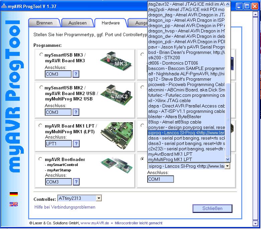Viewport: 261px width, 229px height.
Task: Click the programmer list scrollbar thumb
Action: click(228, 120)
